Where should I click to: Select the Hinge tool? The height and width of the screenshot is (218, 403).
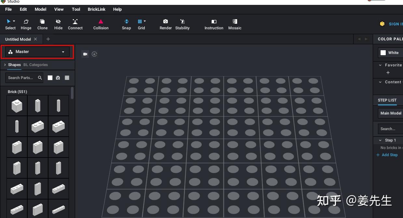click(x=26, y=24)
